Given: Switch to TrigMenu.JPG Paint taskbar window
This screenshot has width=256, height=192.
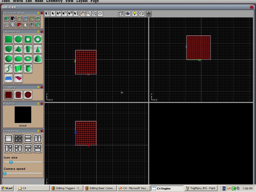Looking at the screenshot, I should (201, 188).
